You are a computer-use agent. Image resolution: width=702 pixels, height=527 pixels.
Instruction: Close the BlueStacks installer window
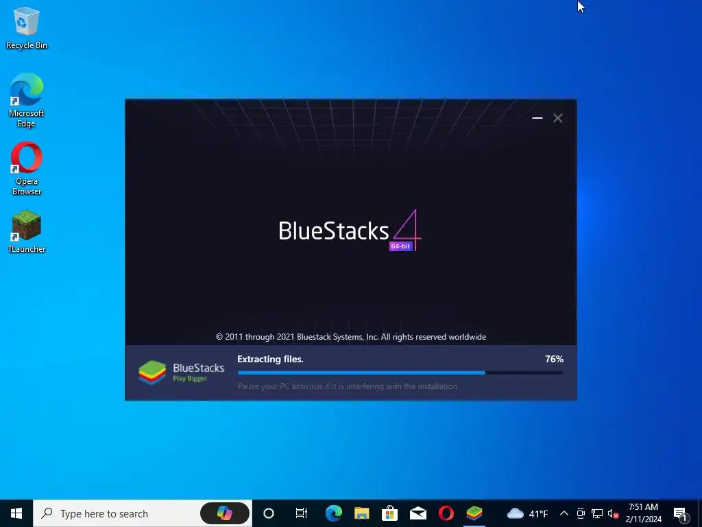[x=557, y=118]
